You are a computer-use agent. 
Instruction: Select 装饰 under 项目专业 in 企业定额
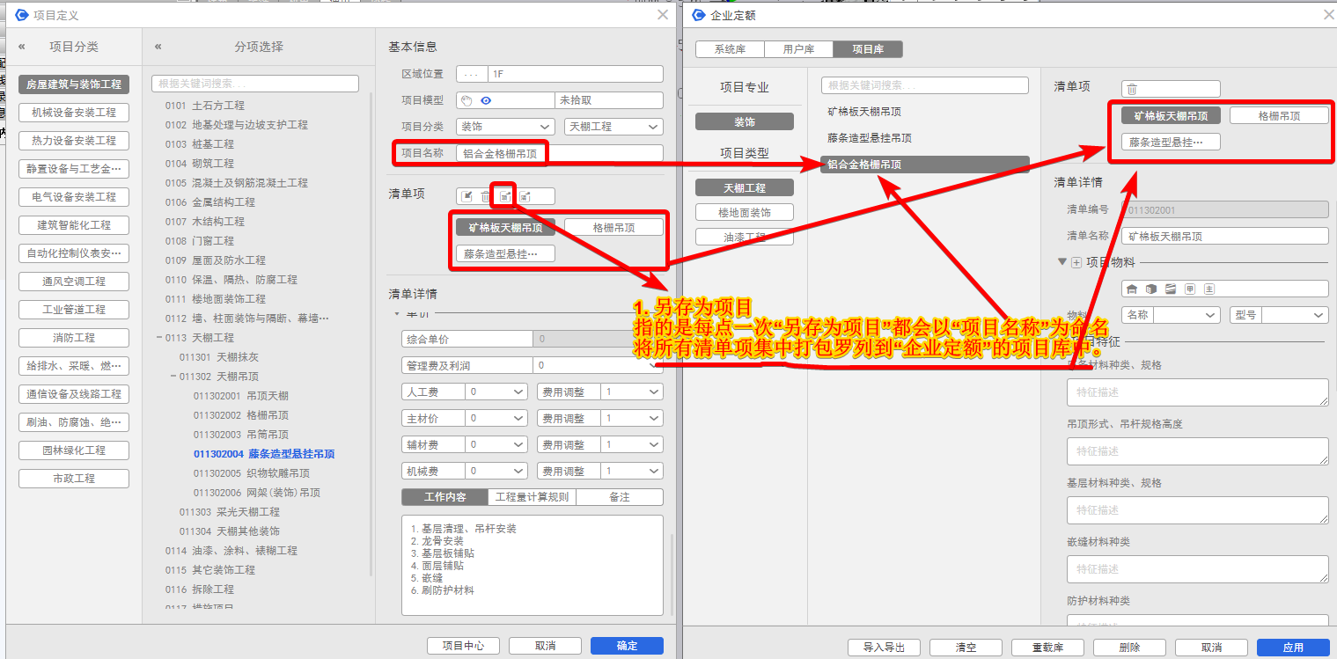(745, 121)
